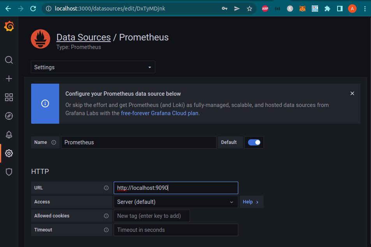The width and height of the screenshot is (371, 247).
Task: Open Server Admin via the shield icon
Action: click(9, 172)
